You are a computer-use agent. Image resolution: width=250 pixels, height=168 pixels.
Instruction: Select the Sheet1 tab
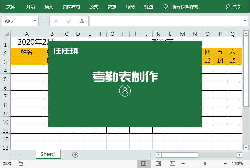pyautogui.click(x=48, y=154)
